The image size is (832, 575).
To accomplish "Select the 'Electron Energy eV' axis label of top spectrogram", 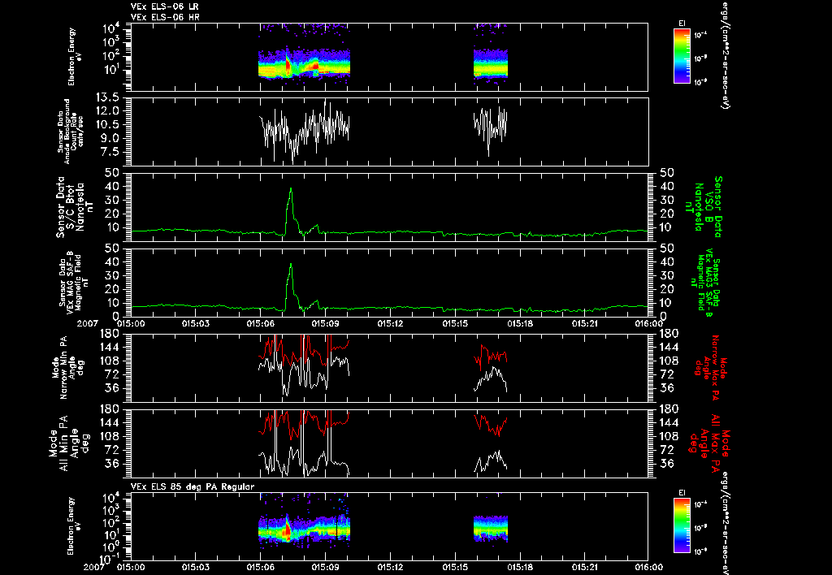I will click(x=75, y=57).
